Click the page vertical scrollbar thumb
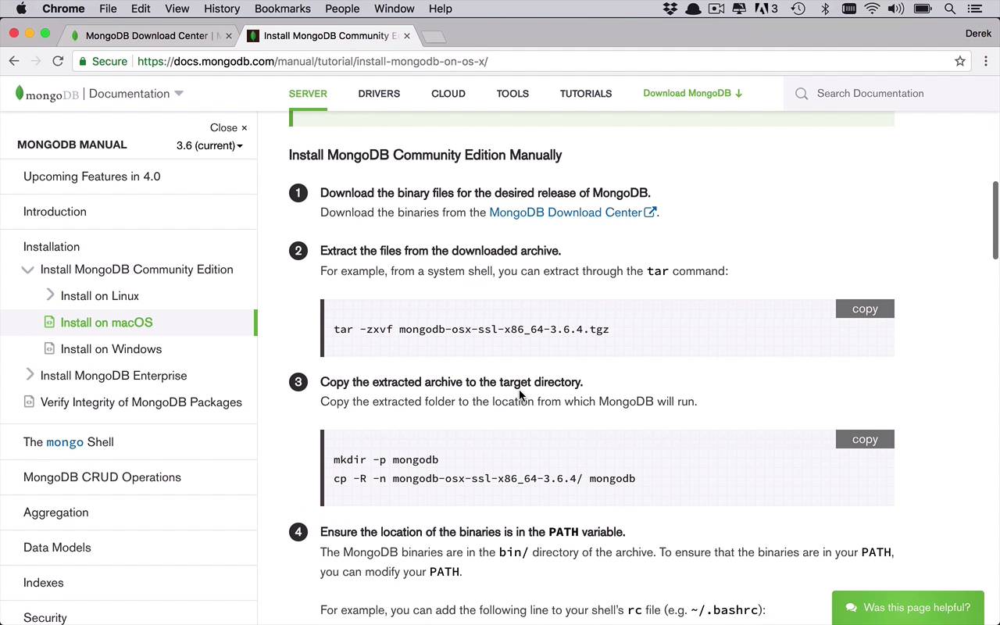Viewport: 1000px width, 625px height. (995, 220)
